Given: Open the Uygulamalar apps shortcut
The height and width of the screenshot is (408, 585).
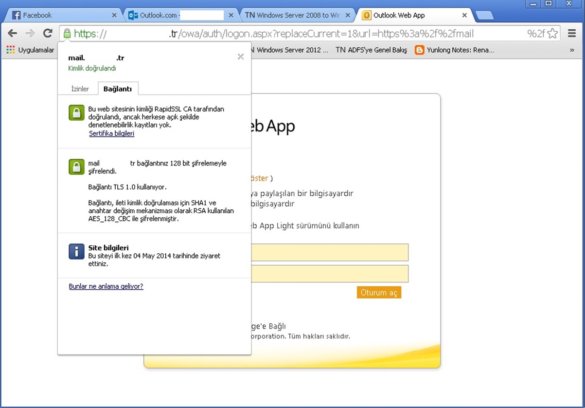Looking at the screenshot, I should tap(30, 50).
